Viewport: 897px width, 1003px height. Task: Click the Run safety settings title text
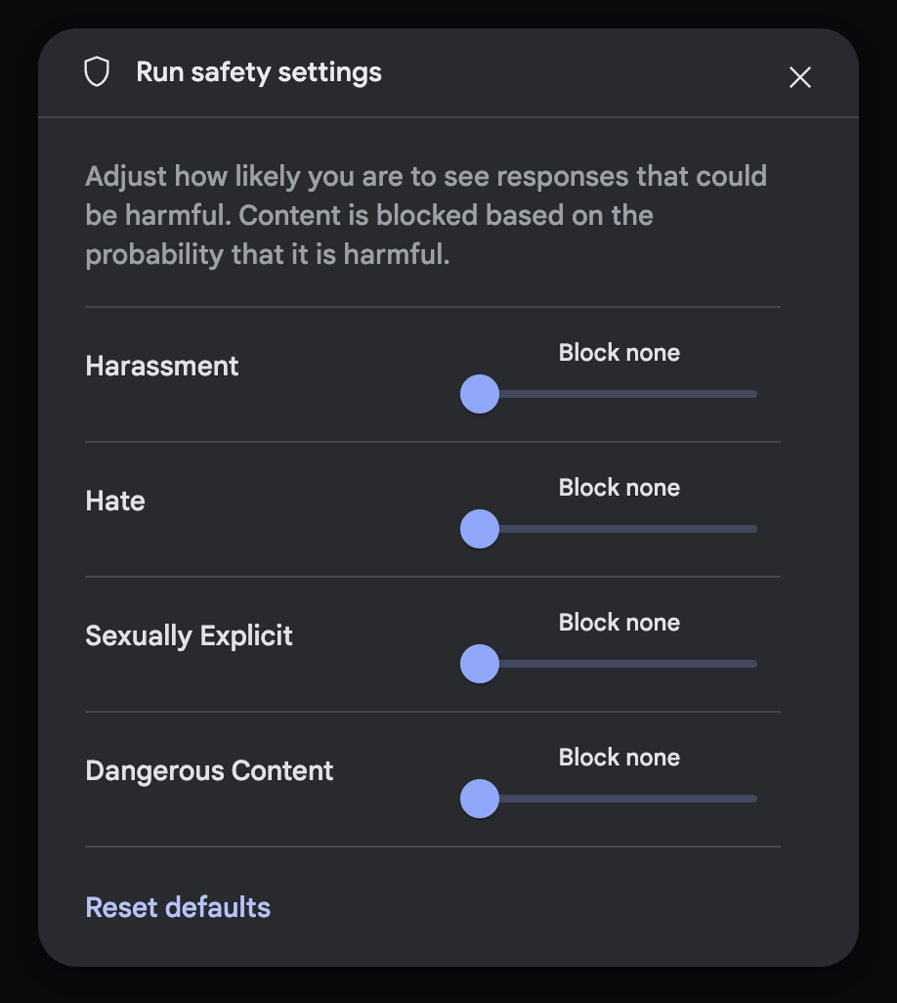coord(259,72)
